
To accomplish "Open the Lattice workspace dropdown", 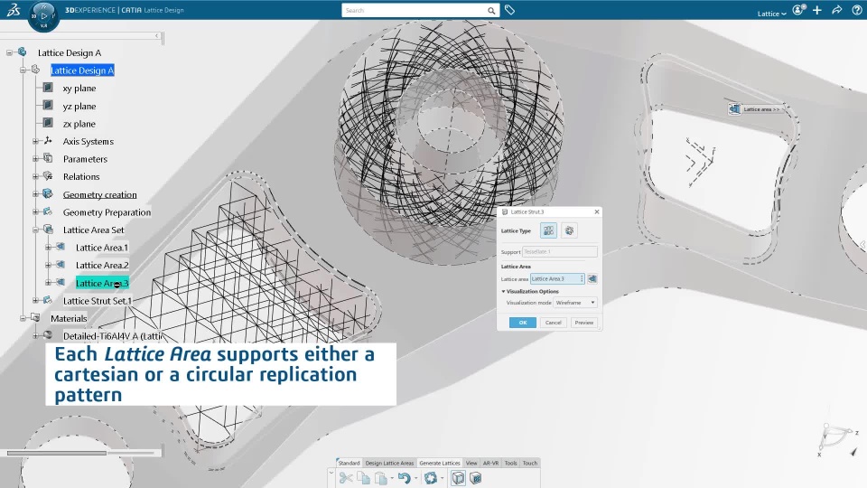I will pyautogui.click(x=771, y=14).
